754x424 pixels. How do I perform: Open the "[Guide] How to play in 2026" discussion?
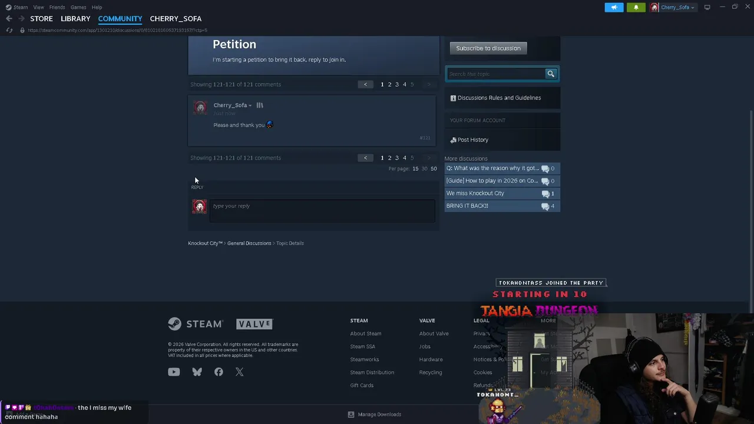pos(502,181)
